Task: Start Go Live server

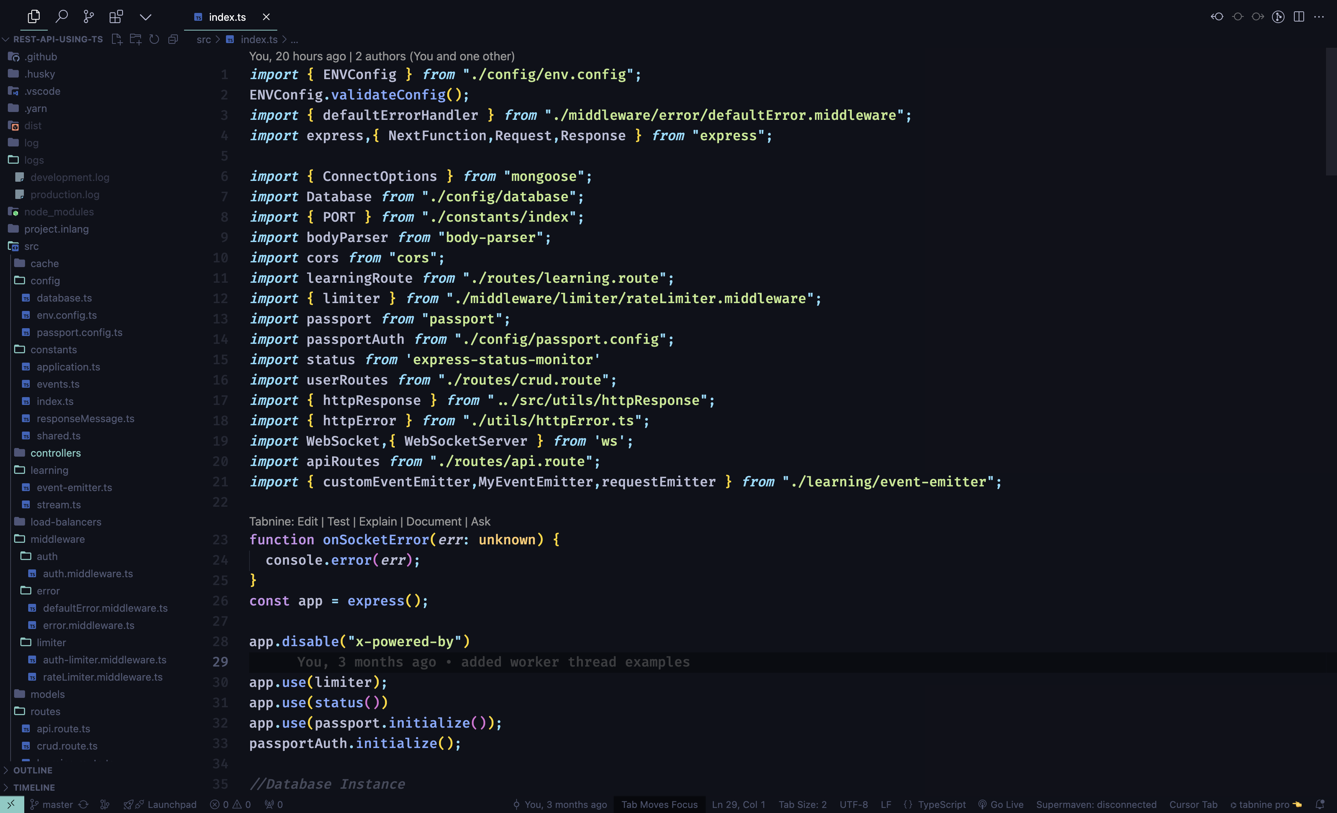Action: pos(1001,804)
